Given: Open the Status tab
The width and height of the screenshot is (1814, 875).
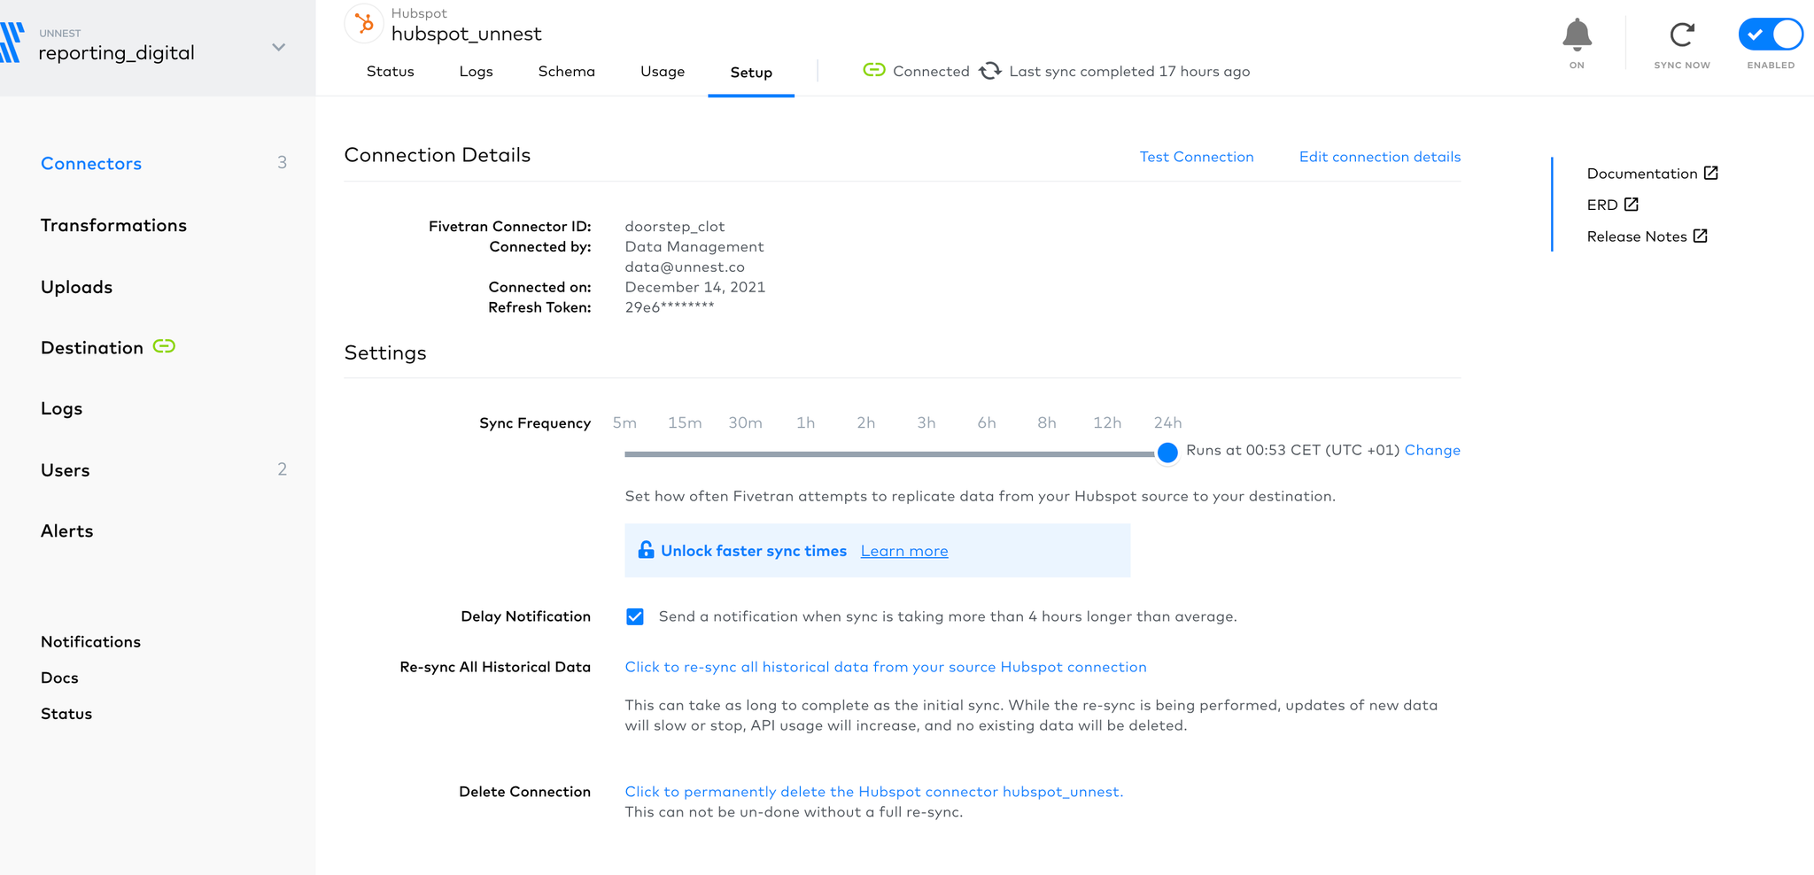Looking at the screenshot, I should point(391,71).
